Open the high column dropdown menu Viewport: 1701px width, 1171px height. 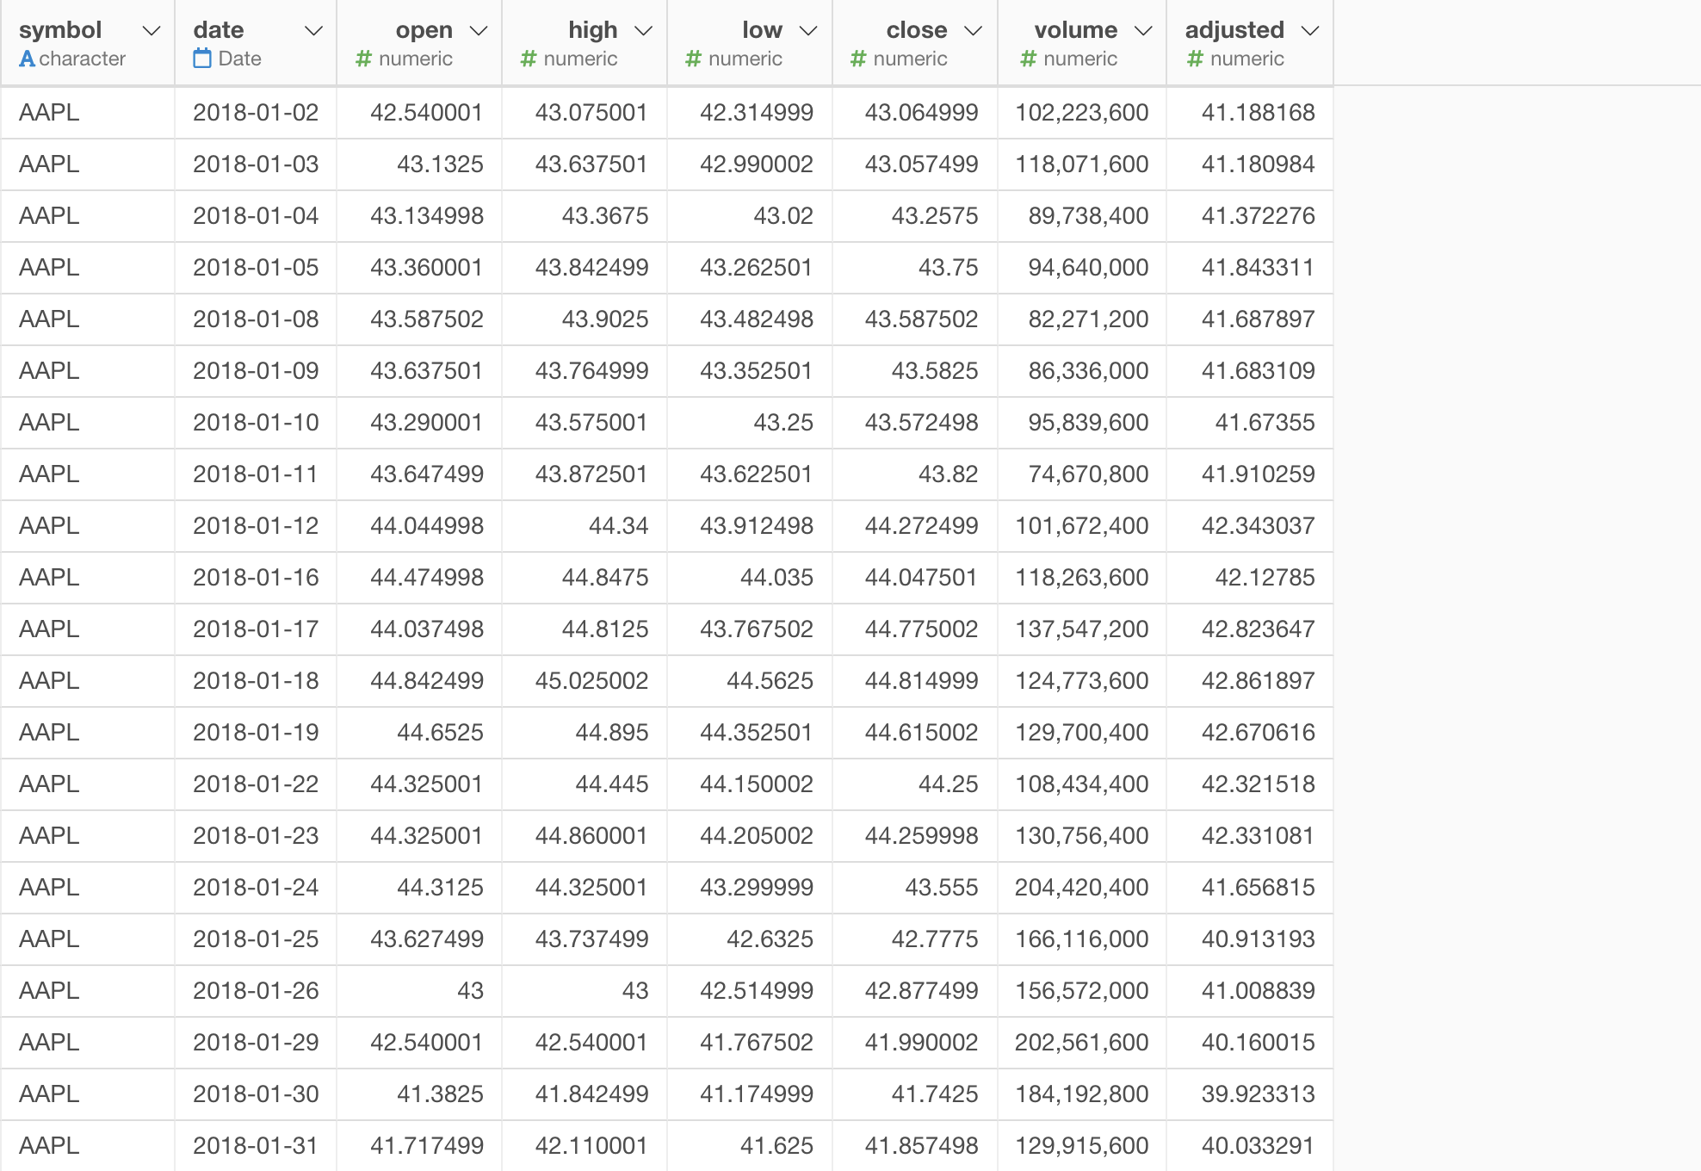pos(643,31)
